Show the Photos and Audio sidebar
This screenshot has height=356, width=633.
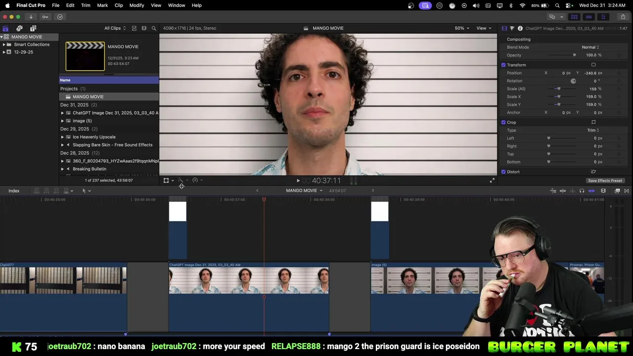click(x=19, y=28)
